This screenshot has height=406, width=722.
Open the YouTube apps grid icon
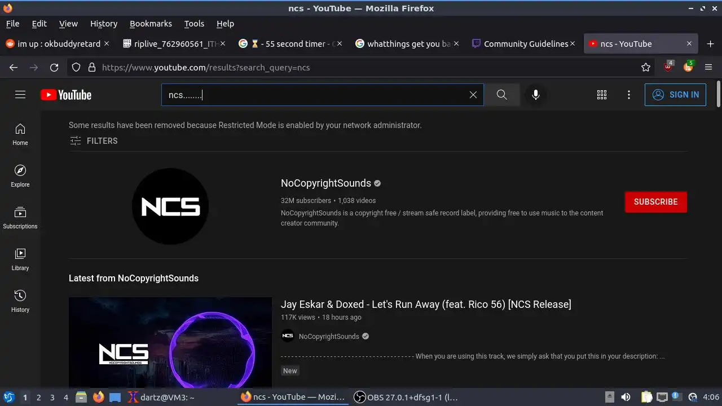(602, 95)
